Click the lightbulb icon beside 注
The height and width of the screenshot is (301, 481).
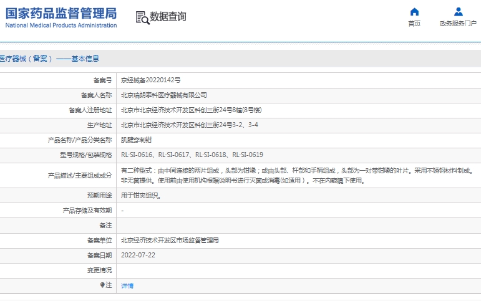tap(102, 285)
